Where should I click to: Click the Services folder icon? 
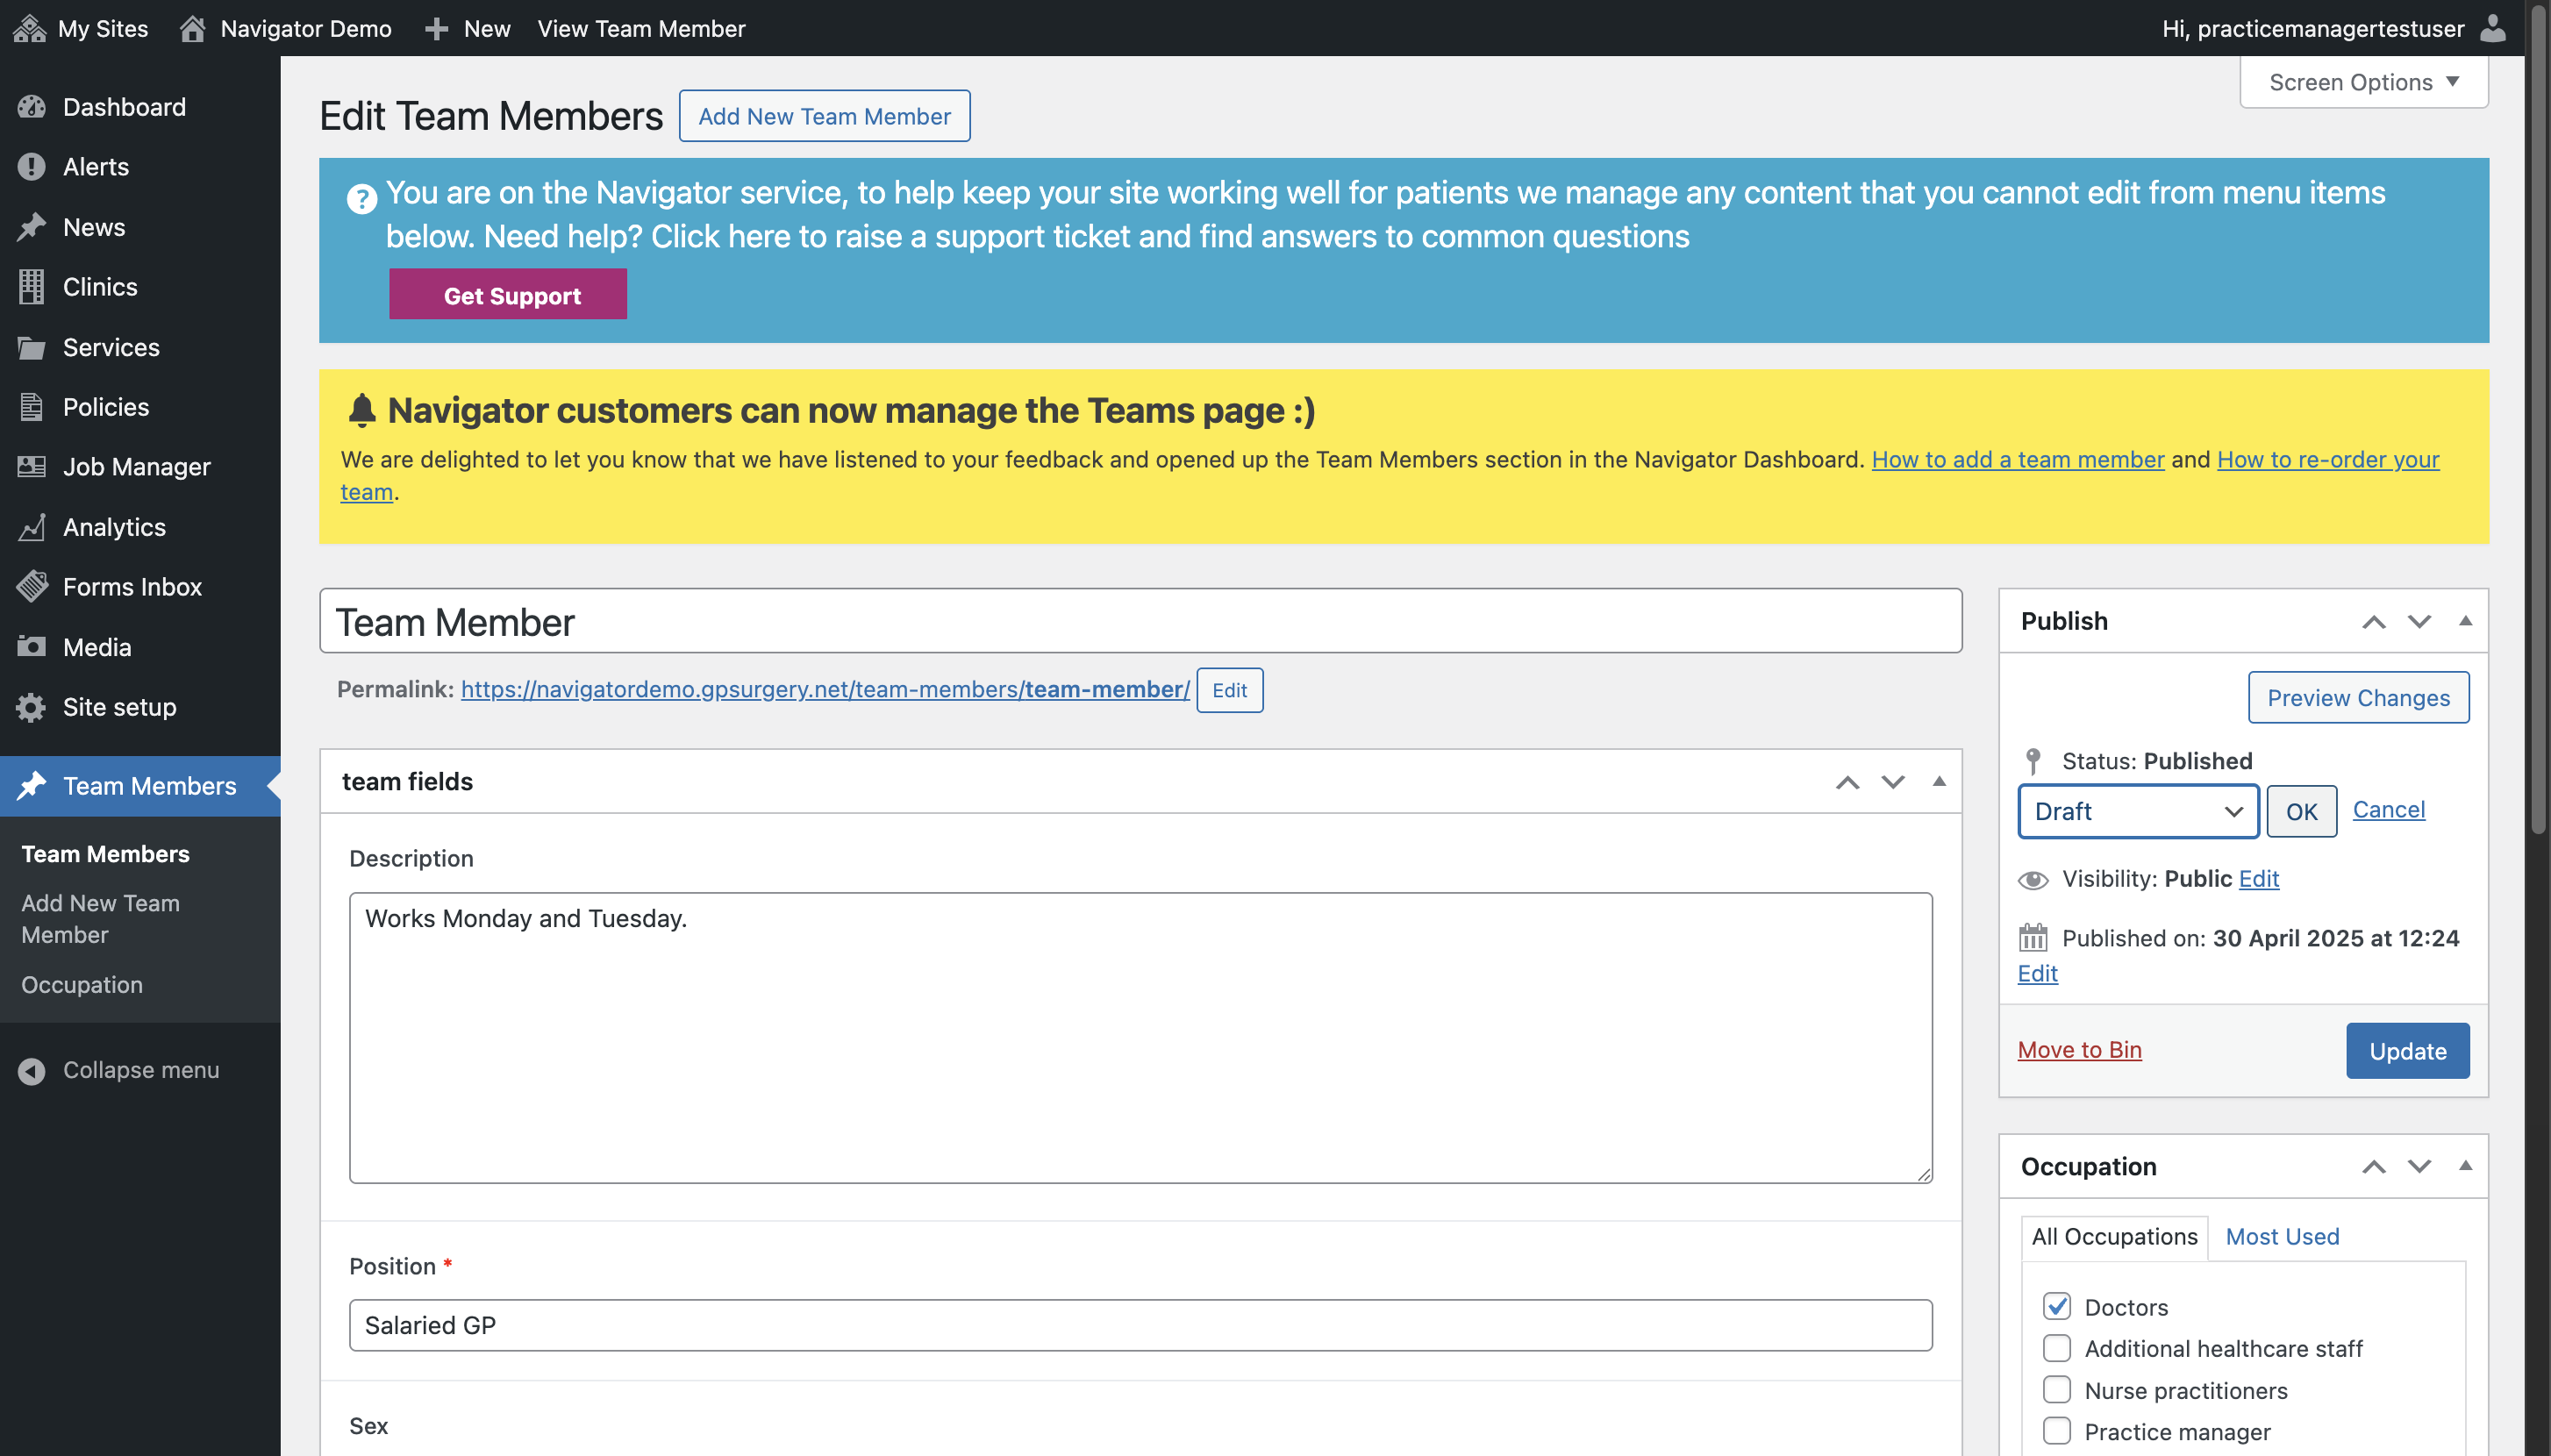[x=32, y=347]
